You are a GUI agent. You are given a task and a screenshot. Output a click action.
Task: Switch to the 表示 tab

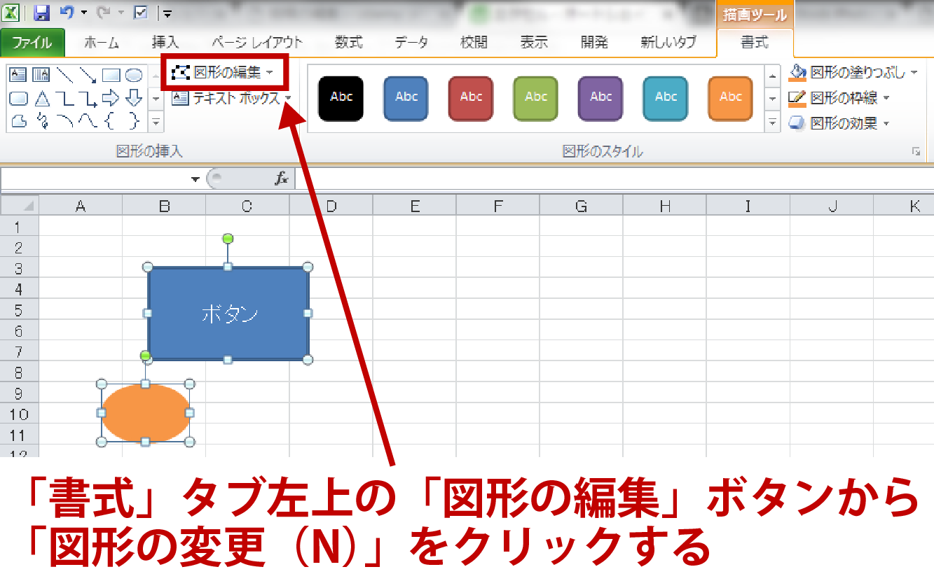[x=534, y=42]
